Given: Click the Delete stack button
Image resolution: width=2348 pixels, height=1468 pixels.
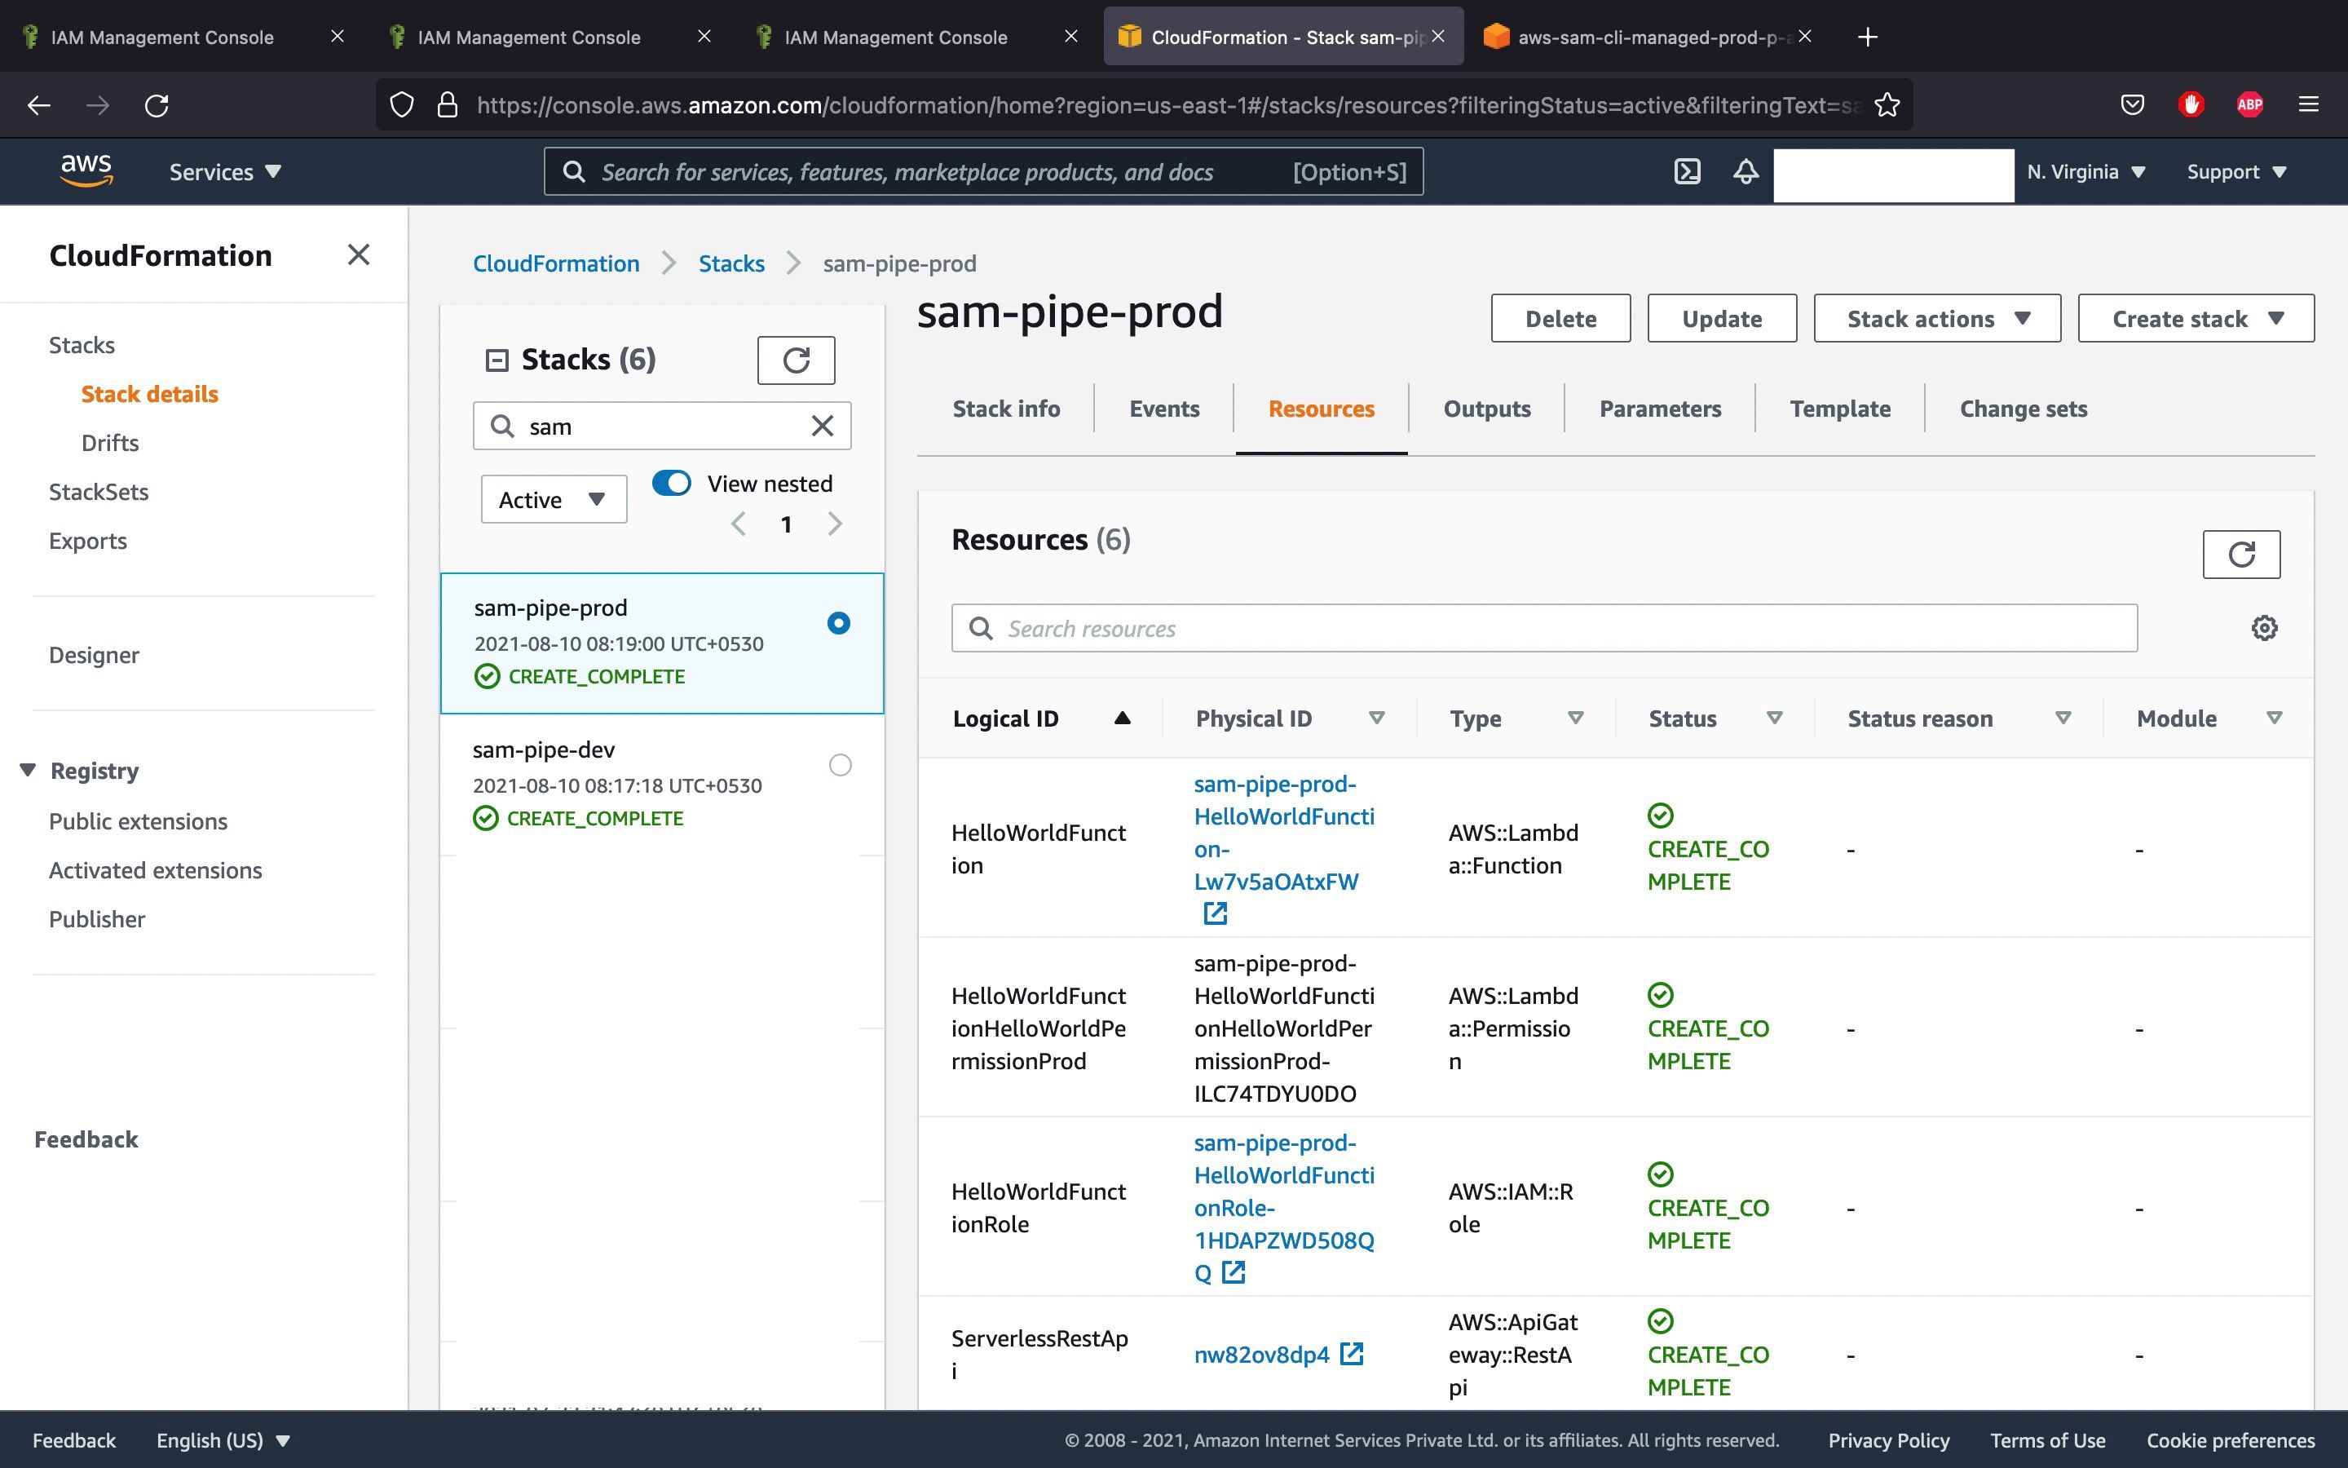Looking at the screenshot, I should point(1560,318).
